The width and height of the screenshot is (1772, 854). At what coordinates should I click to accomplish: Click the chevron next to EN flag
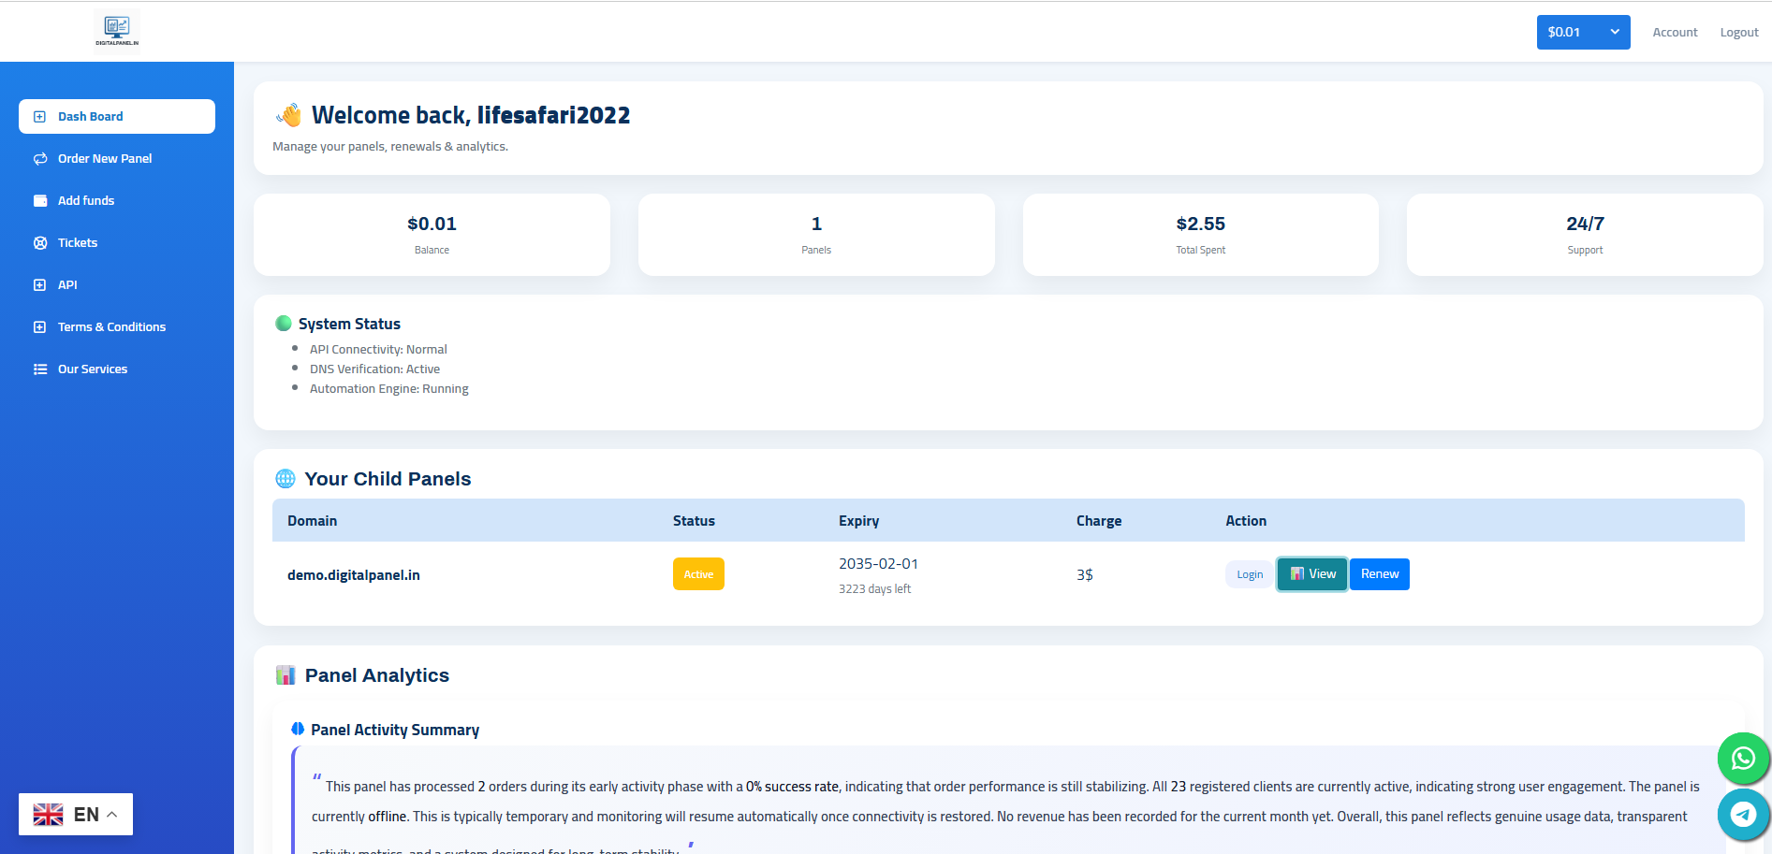click(112, 814)
